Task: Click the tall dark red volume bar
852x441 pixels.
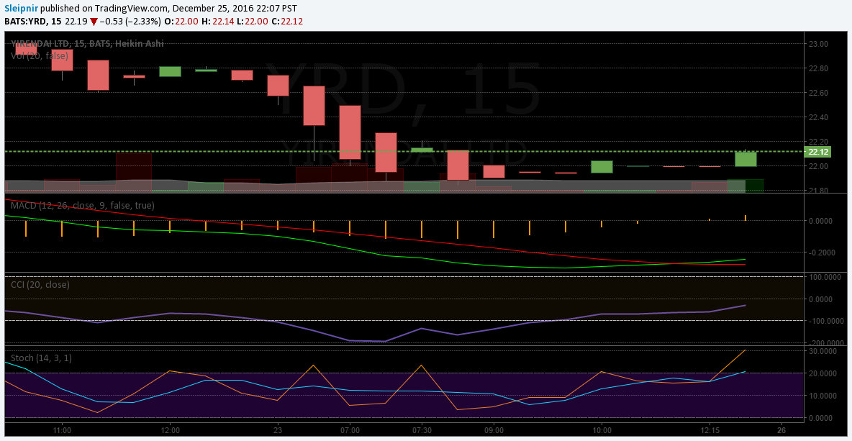Action: pyautogui.click(x=134, y=172)
